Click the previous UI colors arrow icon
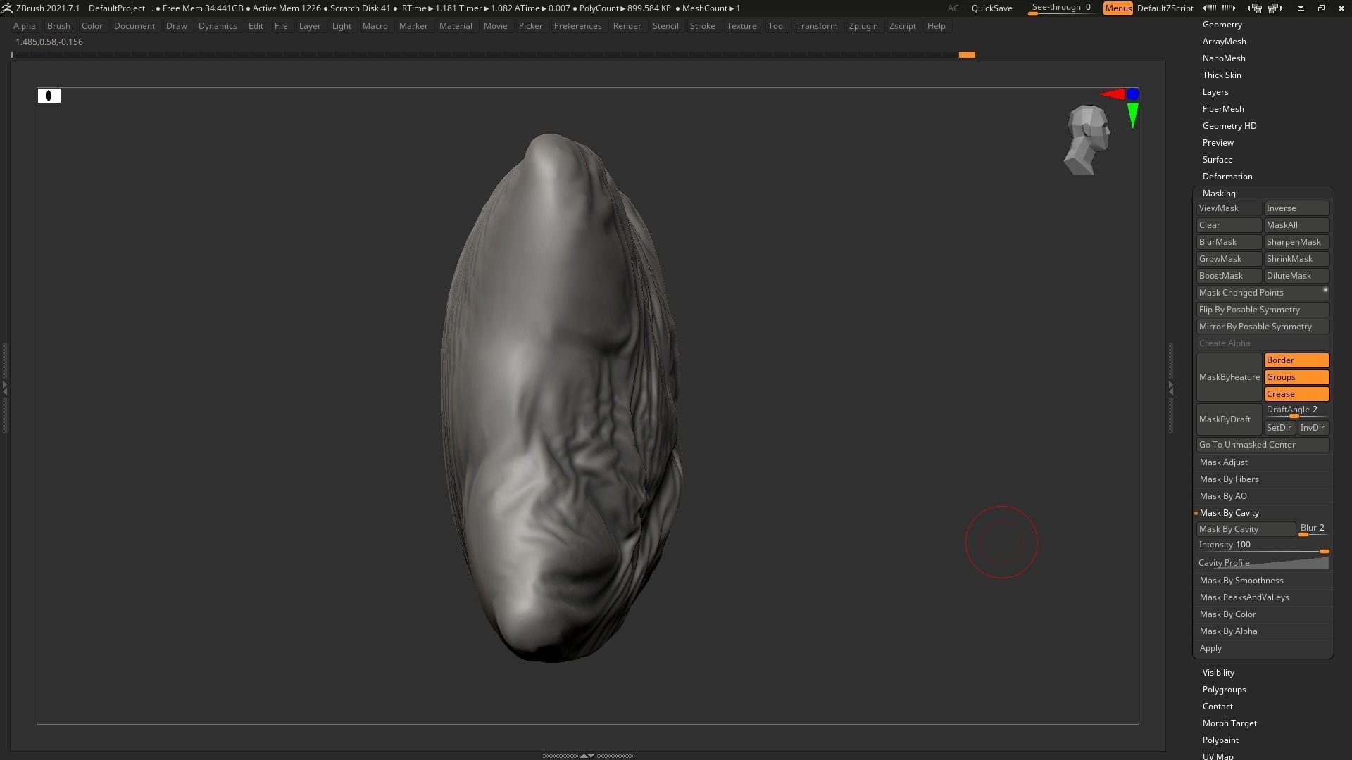Screen dimensions: 1352x760 point(1209,8)
